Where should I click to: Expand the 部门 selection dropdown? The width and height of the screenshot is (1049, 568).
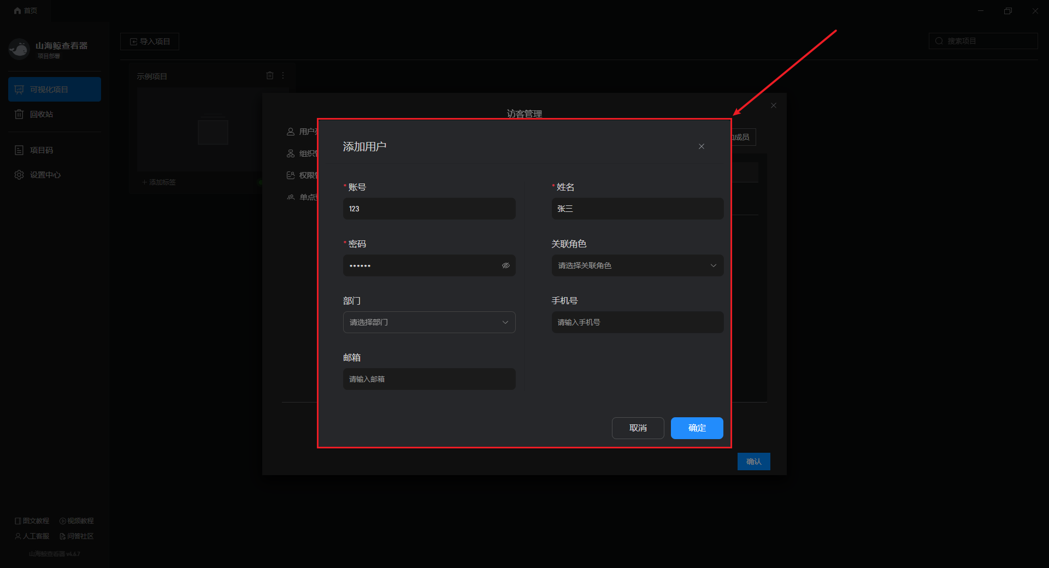click(429, 322)
